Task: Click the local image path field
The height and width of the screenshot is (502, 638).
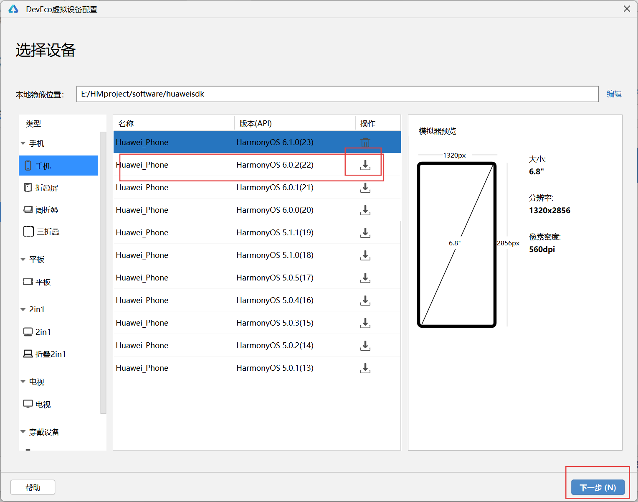Action: 337,94
